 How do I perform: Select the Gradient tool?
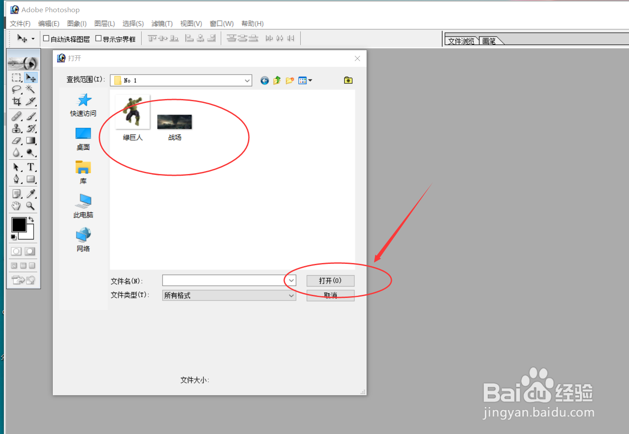coord(31,140)
